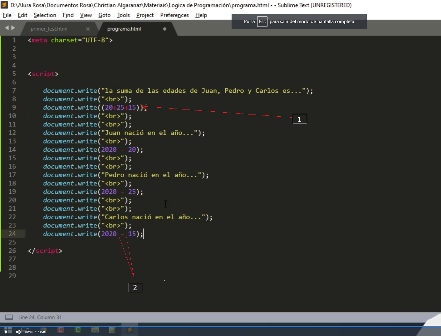Open the notepad app in taskbar

(112, 330)
